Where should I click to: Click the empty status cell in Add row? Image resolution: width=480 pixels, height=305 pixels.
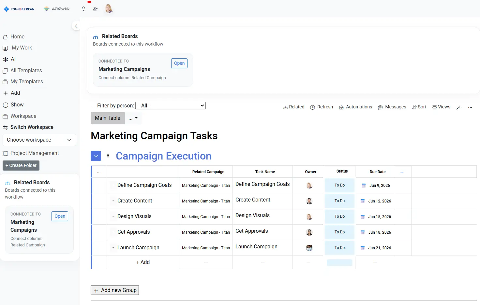(339, 262)
